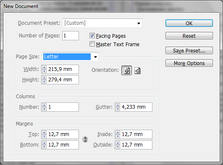Open the Page Size dropdown arrow
Viewport: 223px width, 165px height.
95,57
